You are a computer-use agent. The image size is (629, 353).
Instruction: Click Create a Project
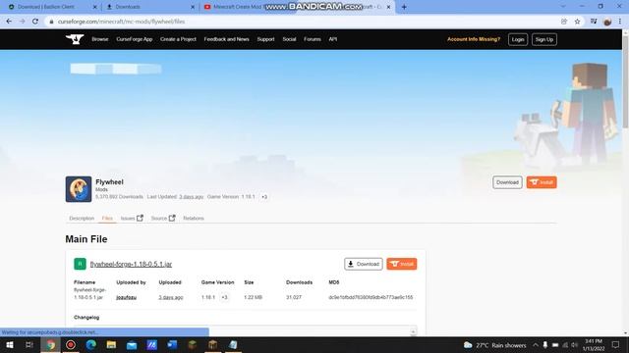pos(178,39)
